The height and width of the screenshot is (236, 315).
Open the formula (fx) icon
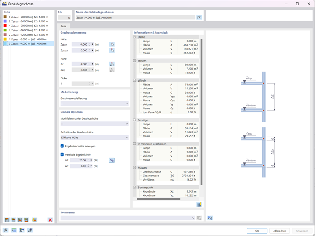[x=30, y=230]
